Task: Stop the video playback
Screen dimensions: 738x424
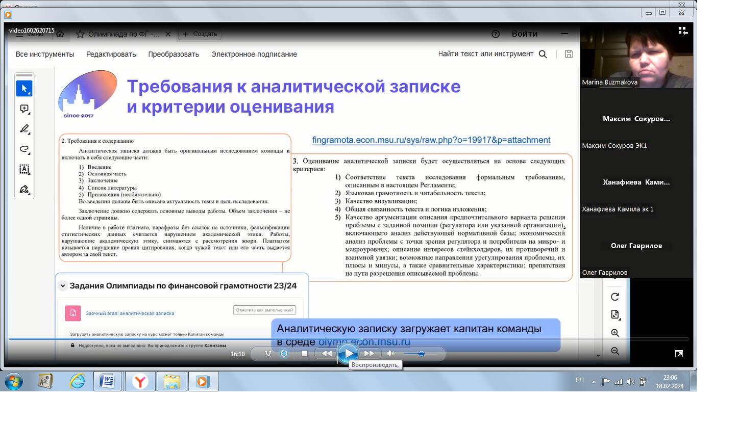Action: pos(304,353)
